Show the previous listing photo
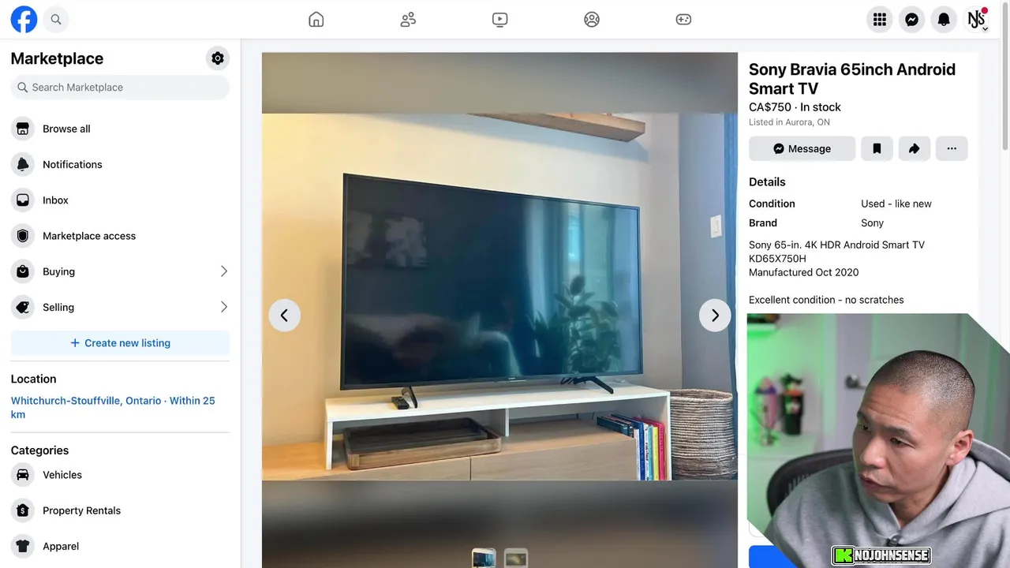The width and height of the screenshot is (1010, 568). click(284, 316)
